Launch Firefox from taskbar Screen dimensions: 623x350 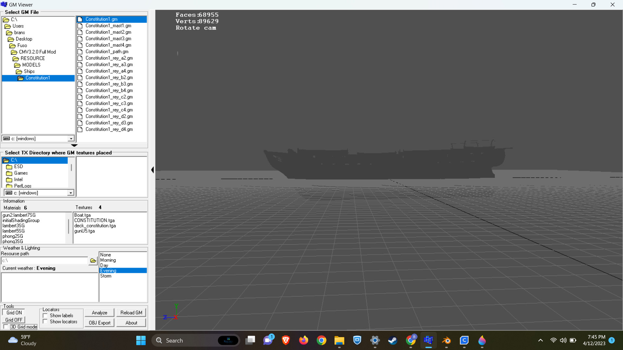coord(304,340)
